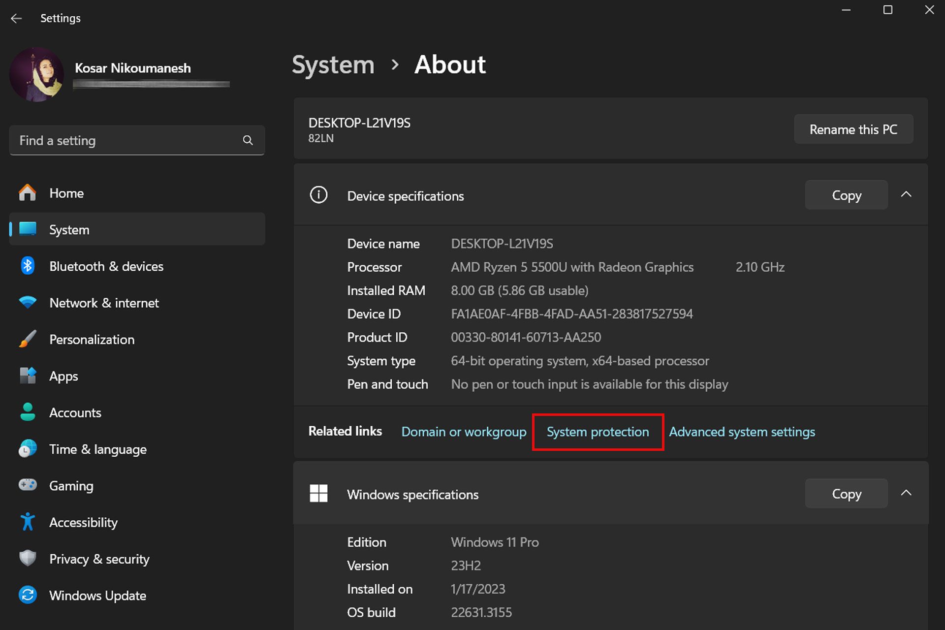The image size is (945, 630).
Task: Maximize the Settings window
Action: click(887, 10)
